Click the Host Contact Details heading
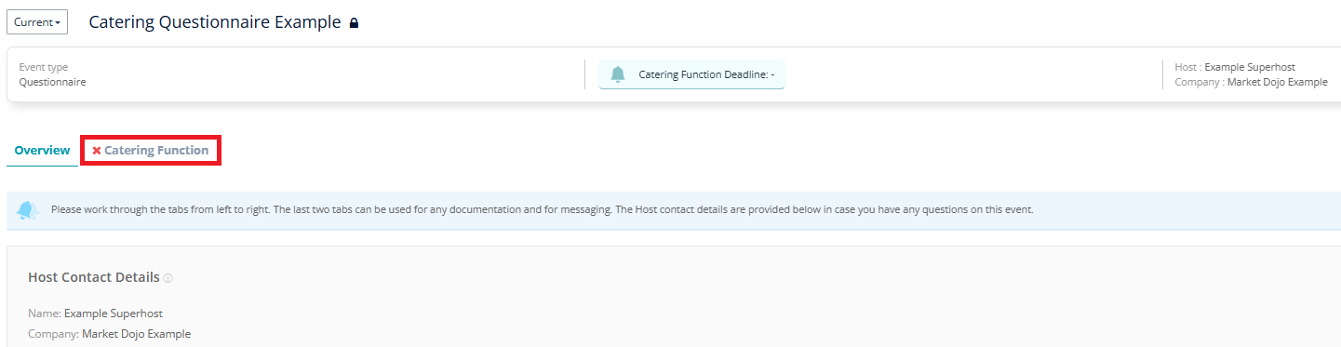 [x=94, y=277]
